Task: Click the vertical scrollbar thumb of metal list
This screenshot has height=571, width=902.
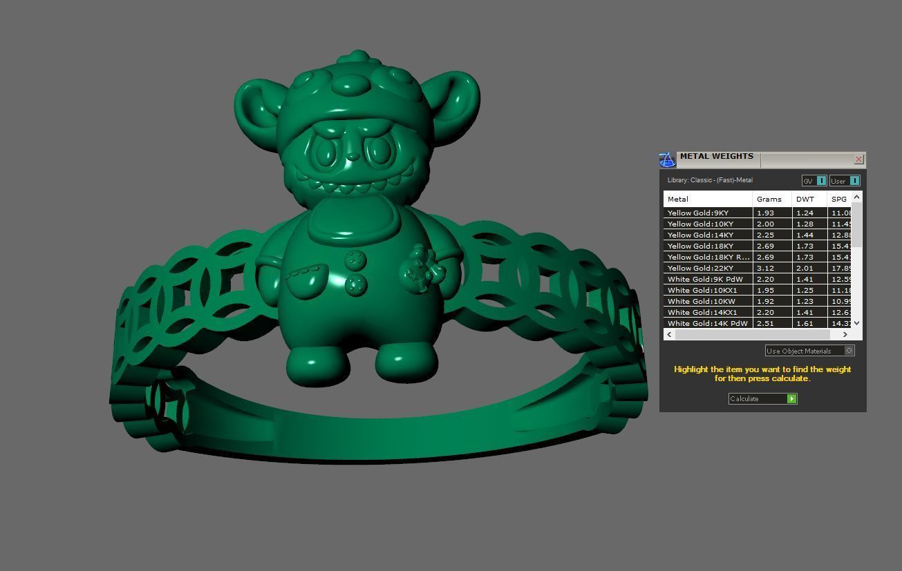Action: 857,224
